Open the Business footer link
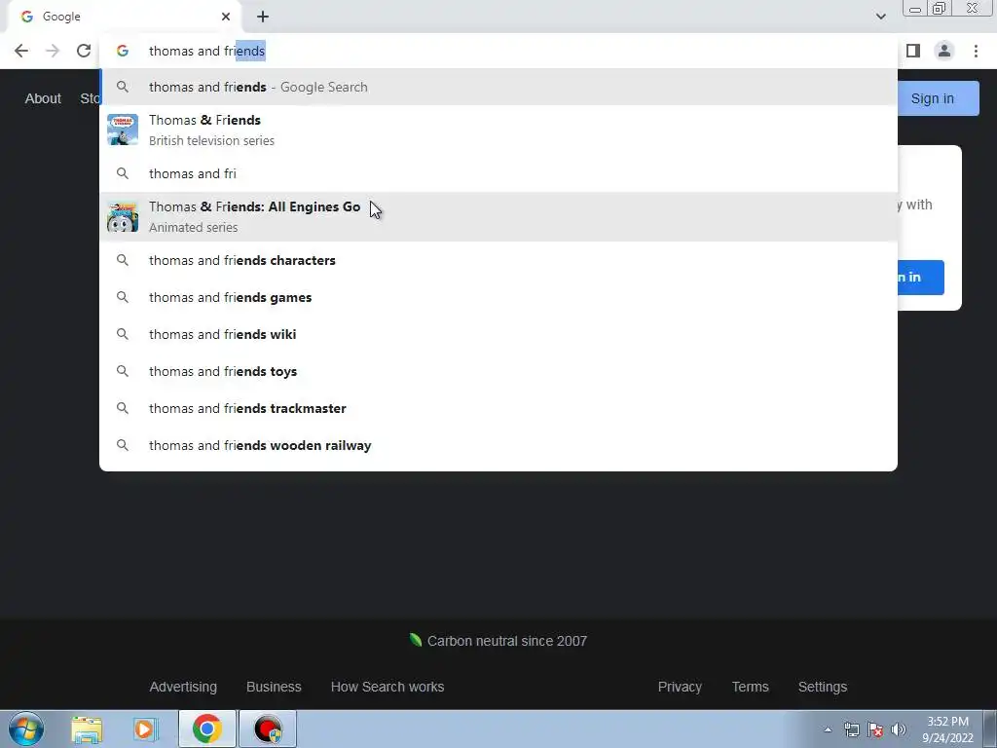The width and height of the screenshot is (997, 748). click(274, 687)
